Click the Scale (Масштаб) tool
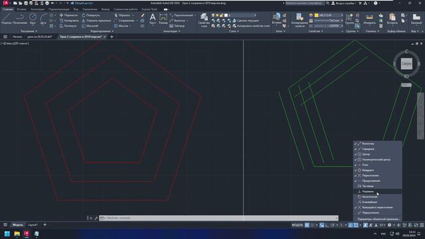The height and width of the screenshot is (239, 425). click(x=90, y=26)
